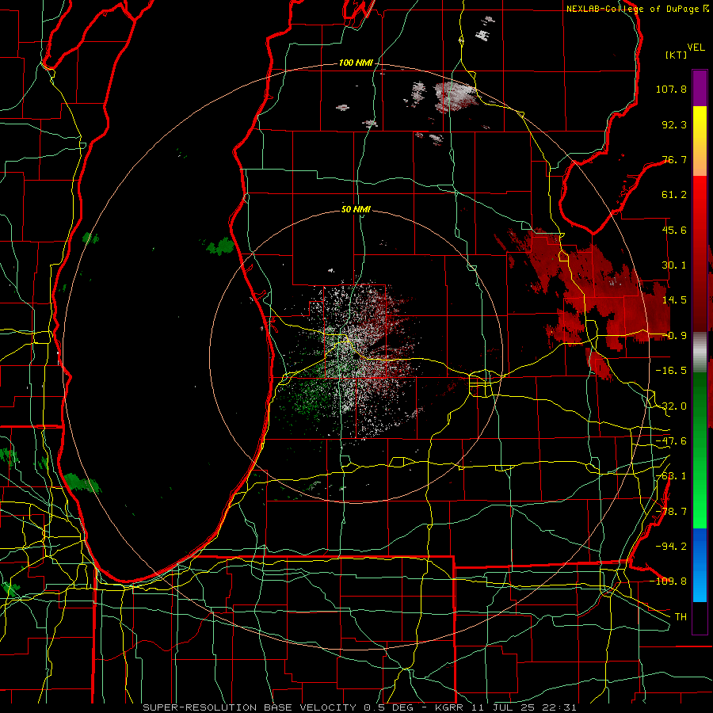Click the -78.7 legend value

pyautogui.click(x=671, y=512)
